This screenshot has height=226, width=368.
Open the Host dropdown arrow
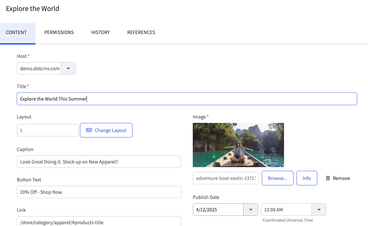tap(68, 68)
